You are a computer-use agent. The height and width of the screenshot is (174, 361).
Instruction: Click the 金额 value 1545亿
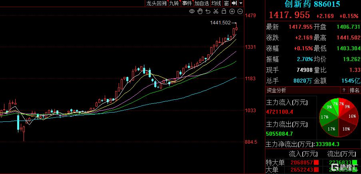tap(351, 81)
